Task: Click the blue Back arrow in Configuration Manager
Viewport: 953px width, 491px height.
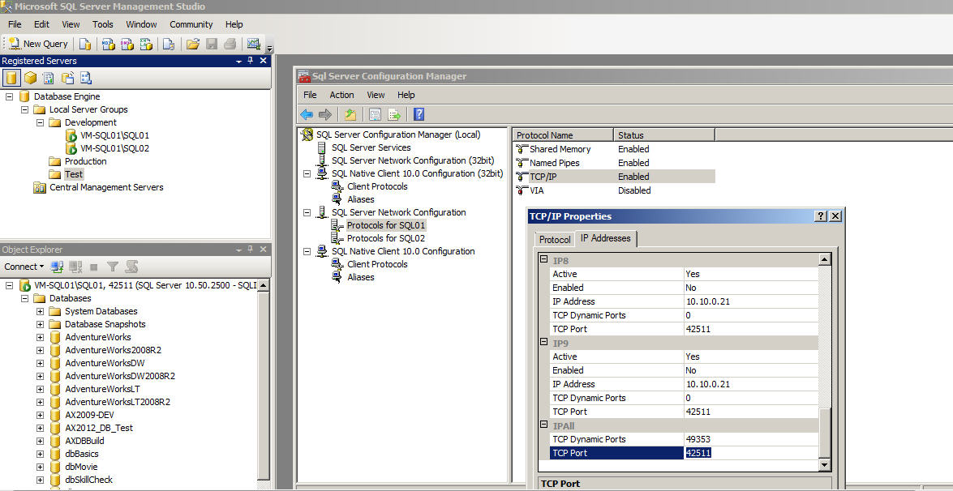Action: click(x=307, y=114)
